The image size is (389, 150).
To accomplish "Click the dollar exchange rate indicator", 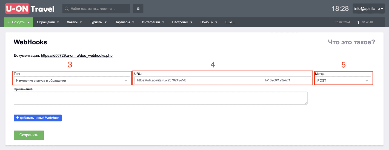I will (365, 22).
